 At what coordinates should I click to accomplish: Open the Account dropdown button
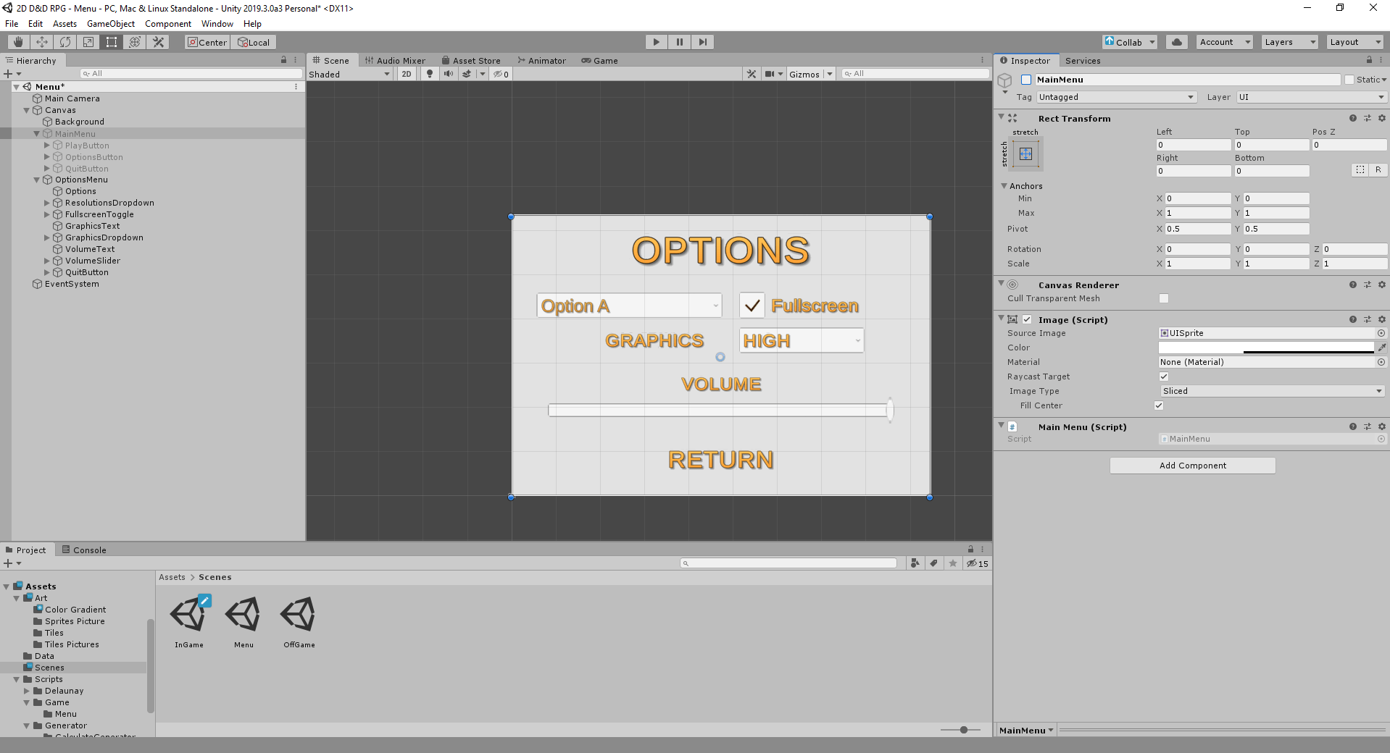pos(1225,42)
